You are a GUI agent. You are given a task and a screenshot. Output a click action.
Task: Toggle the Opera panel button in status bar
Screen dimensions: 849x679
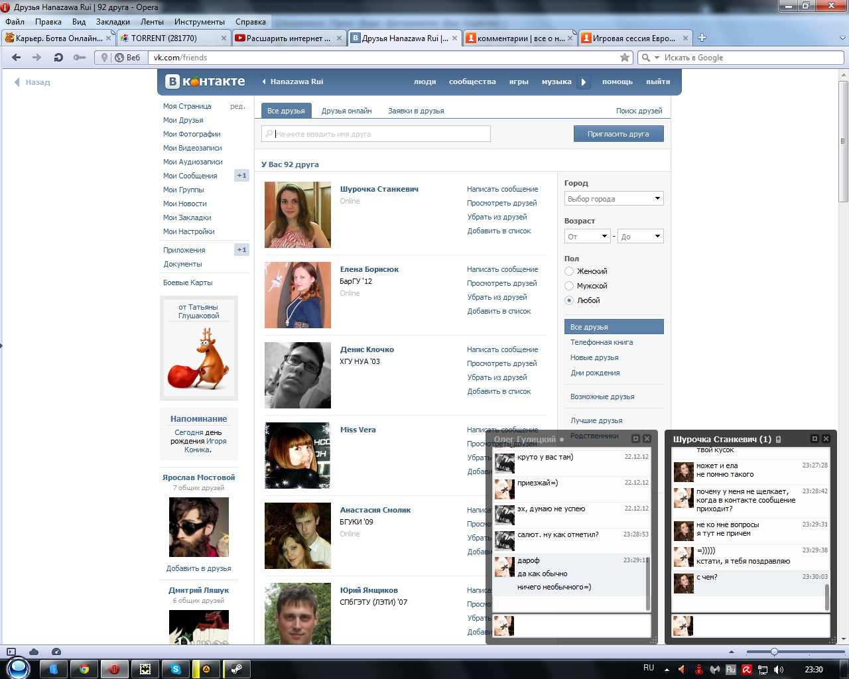pyautogui.click(x=11, y=652)
